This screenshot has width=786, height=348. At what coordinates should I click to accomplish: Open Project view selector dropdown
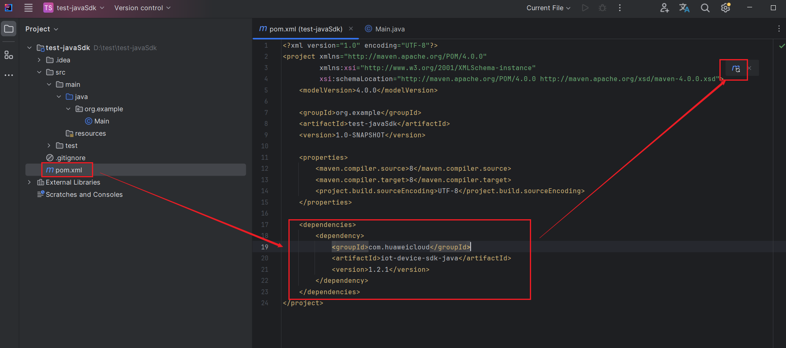pos(42,29)
